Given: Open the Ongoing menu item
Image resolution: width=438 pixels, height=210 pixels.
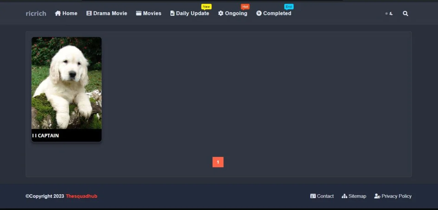Looking at the screenshot, I should [x=236, y=13].
